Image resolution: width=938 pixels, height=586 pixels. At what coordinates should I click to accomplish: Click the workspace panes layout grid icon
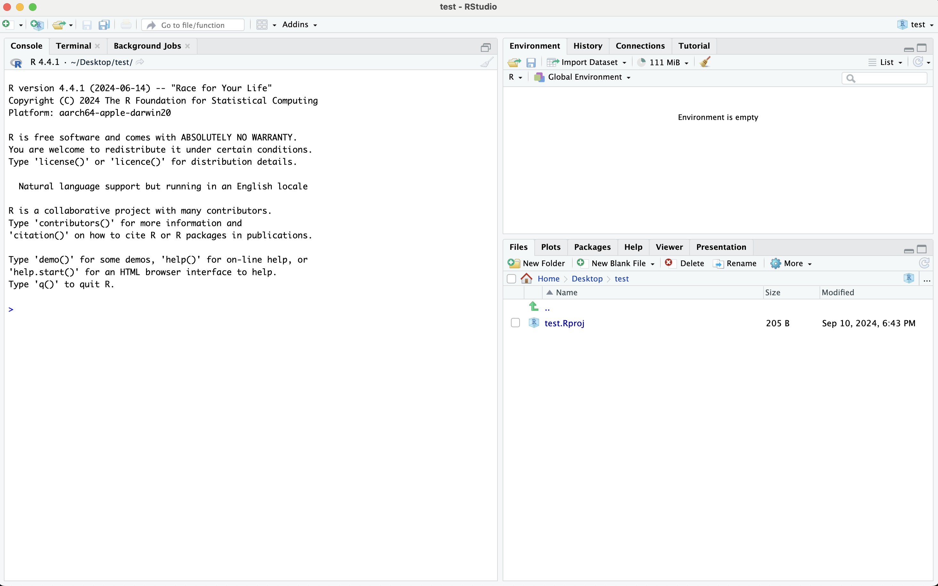(x=262, y=25)
